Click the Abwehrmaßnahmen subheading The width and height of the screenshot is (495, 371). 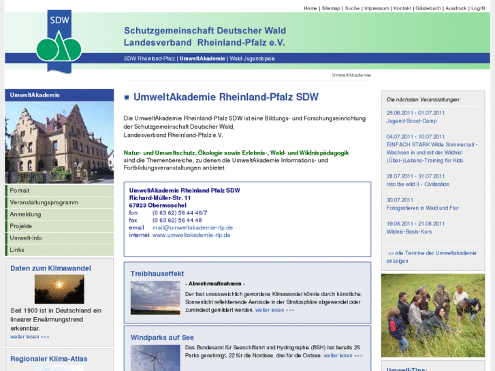[215, 284]
